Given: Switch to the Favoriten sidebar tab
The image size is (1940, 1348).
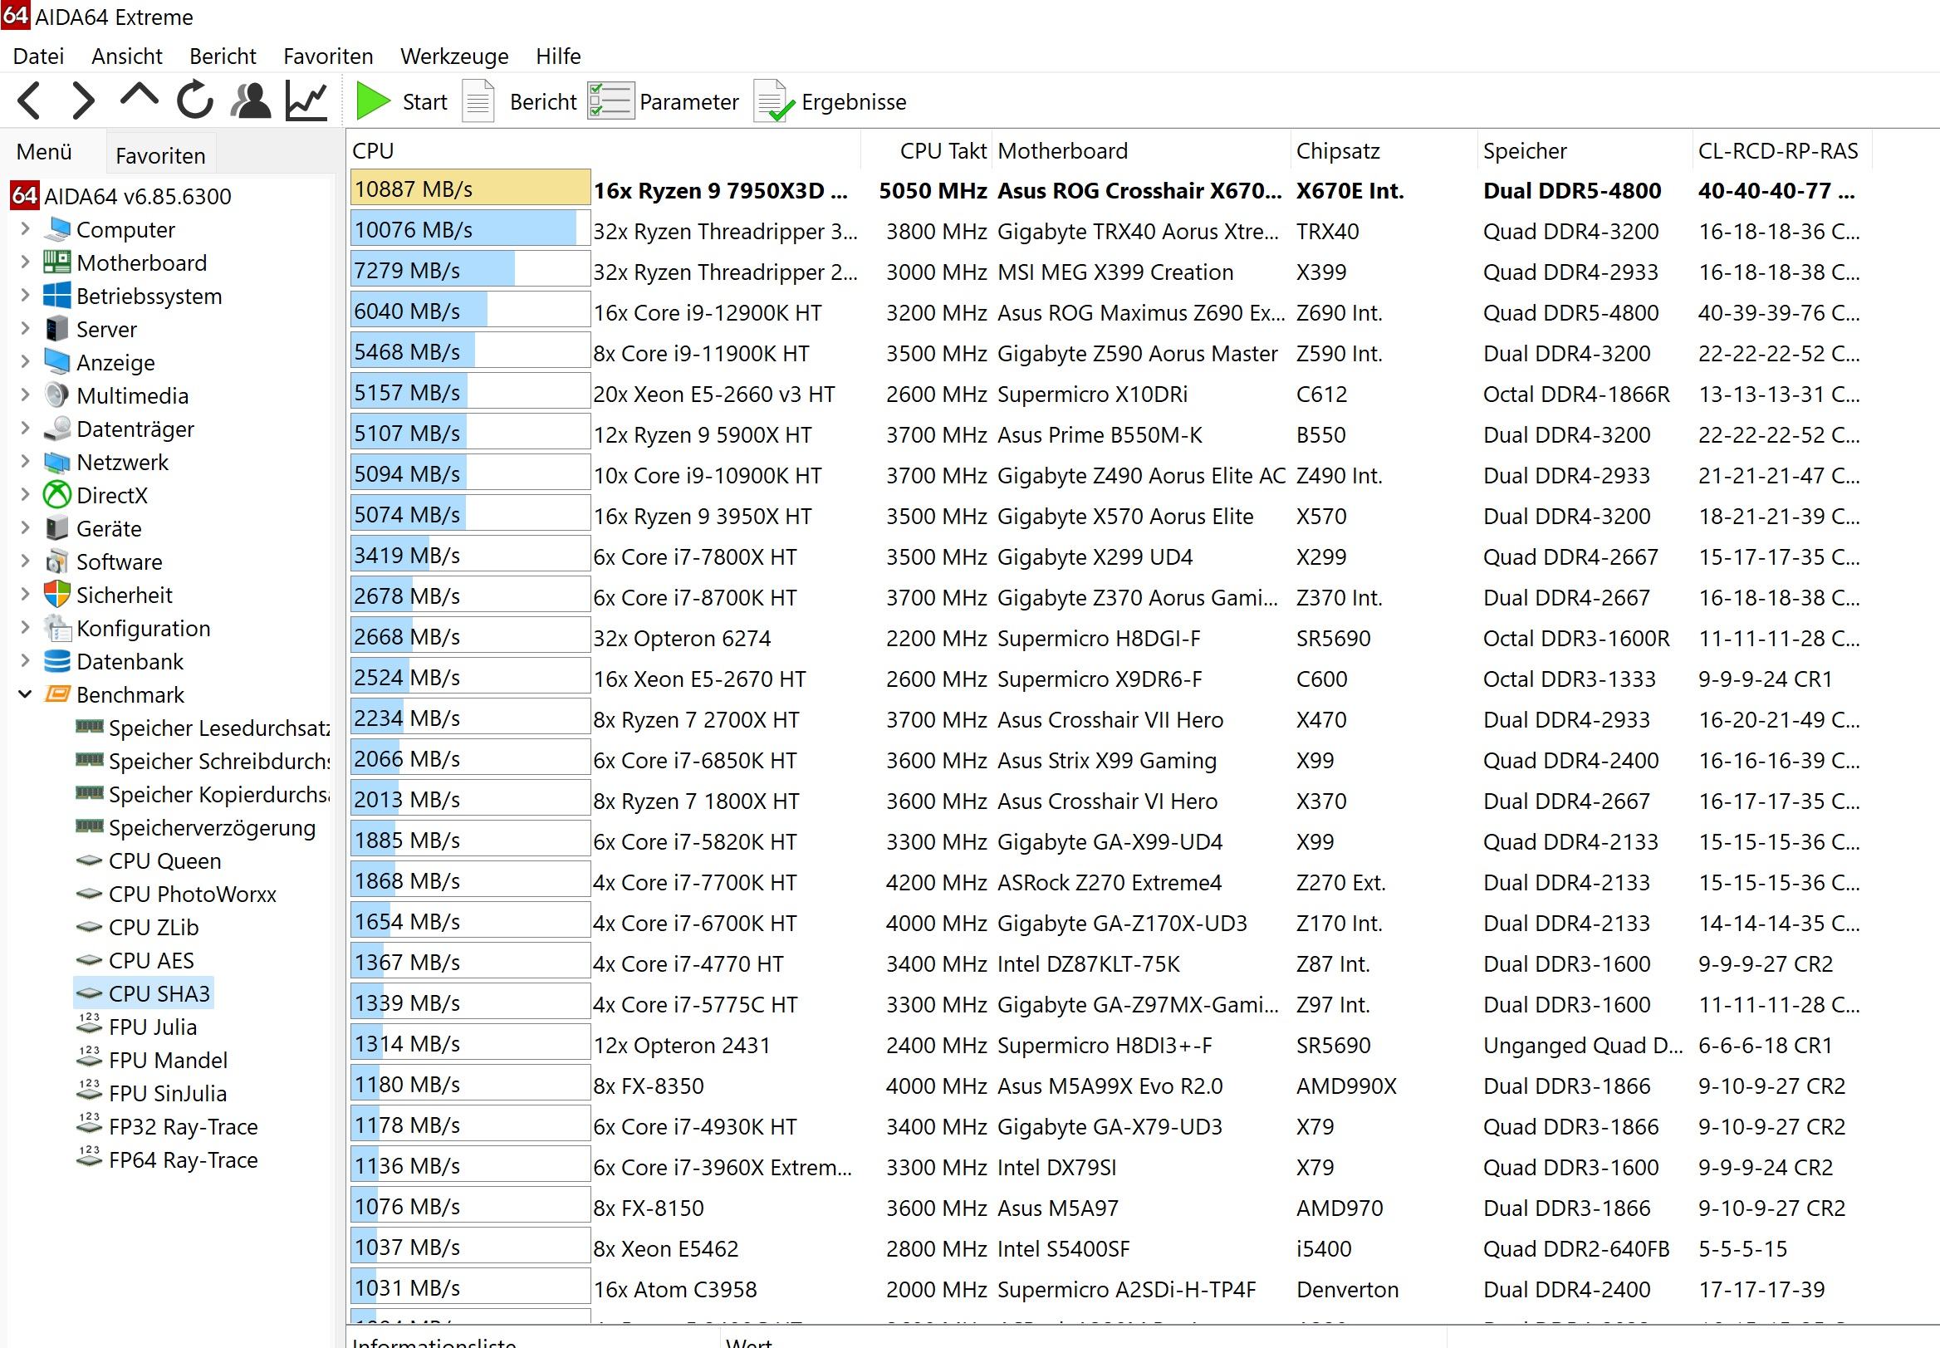Looking at the screenshot, I should (160, 154).
